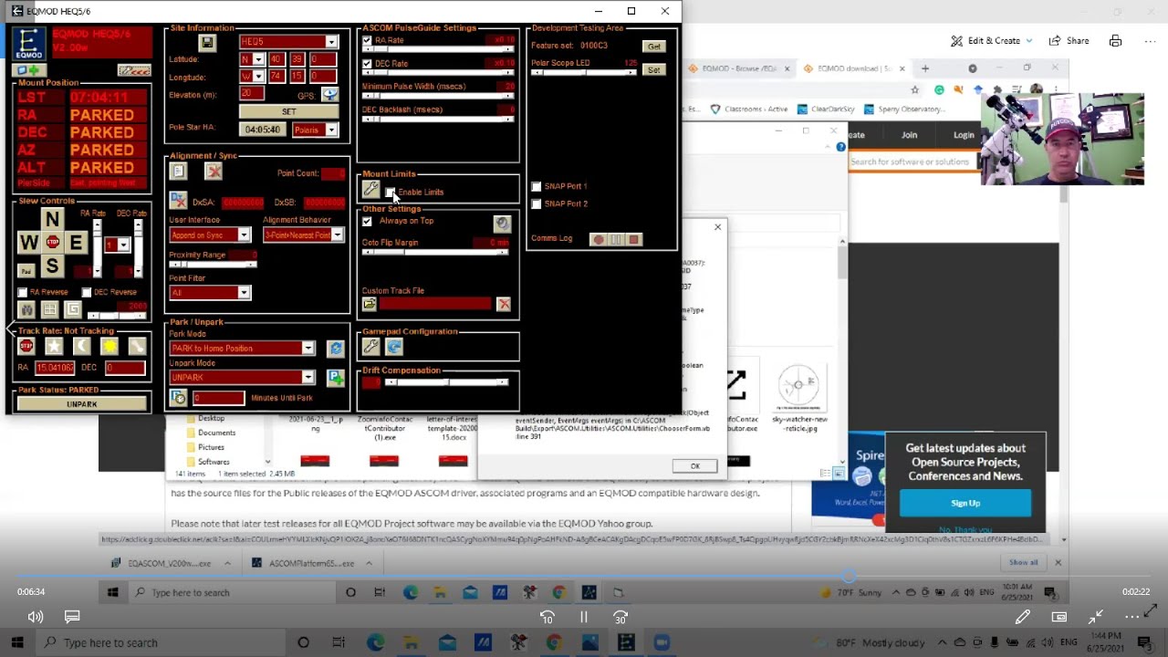Open Park Mode dropdown
Image resolution: width=1168 pixels, height=657 pixels.
(308, 349)
